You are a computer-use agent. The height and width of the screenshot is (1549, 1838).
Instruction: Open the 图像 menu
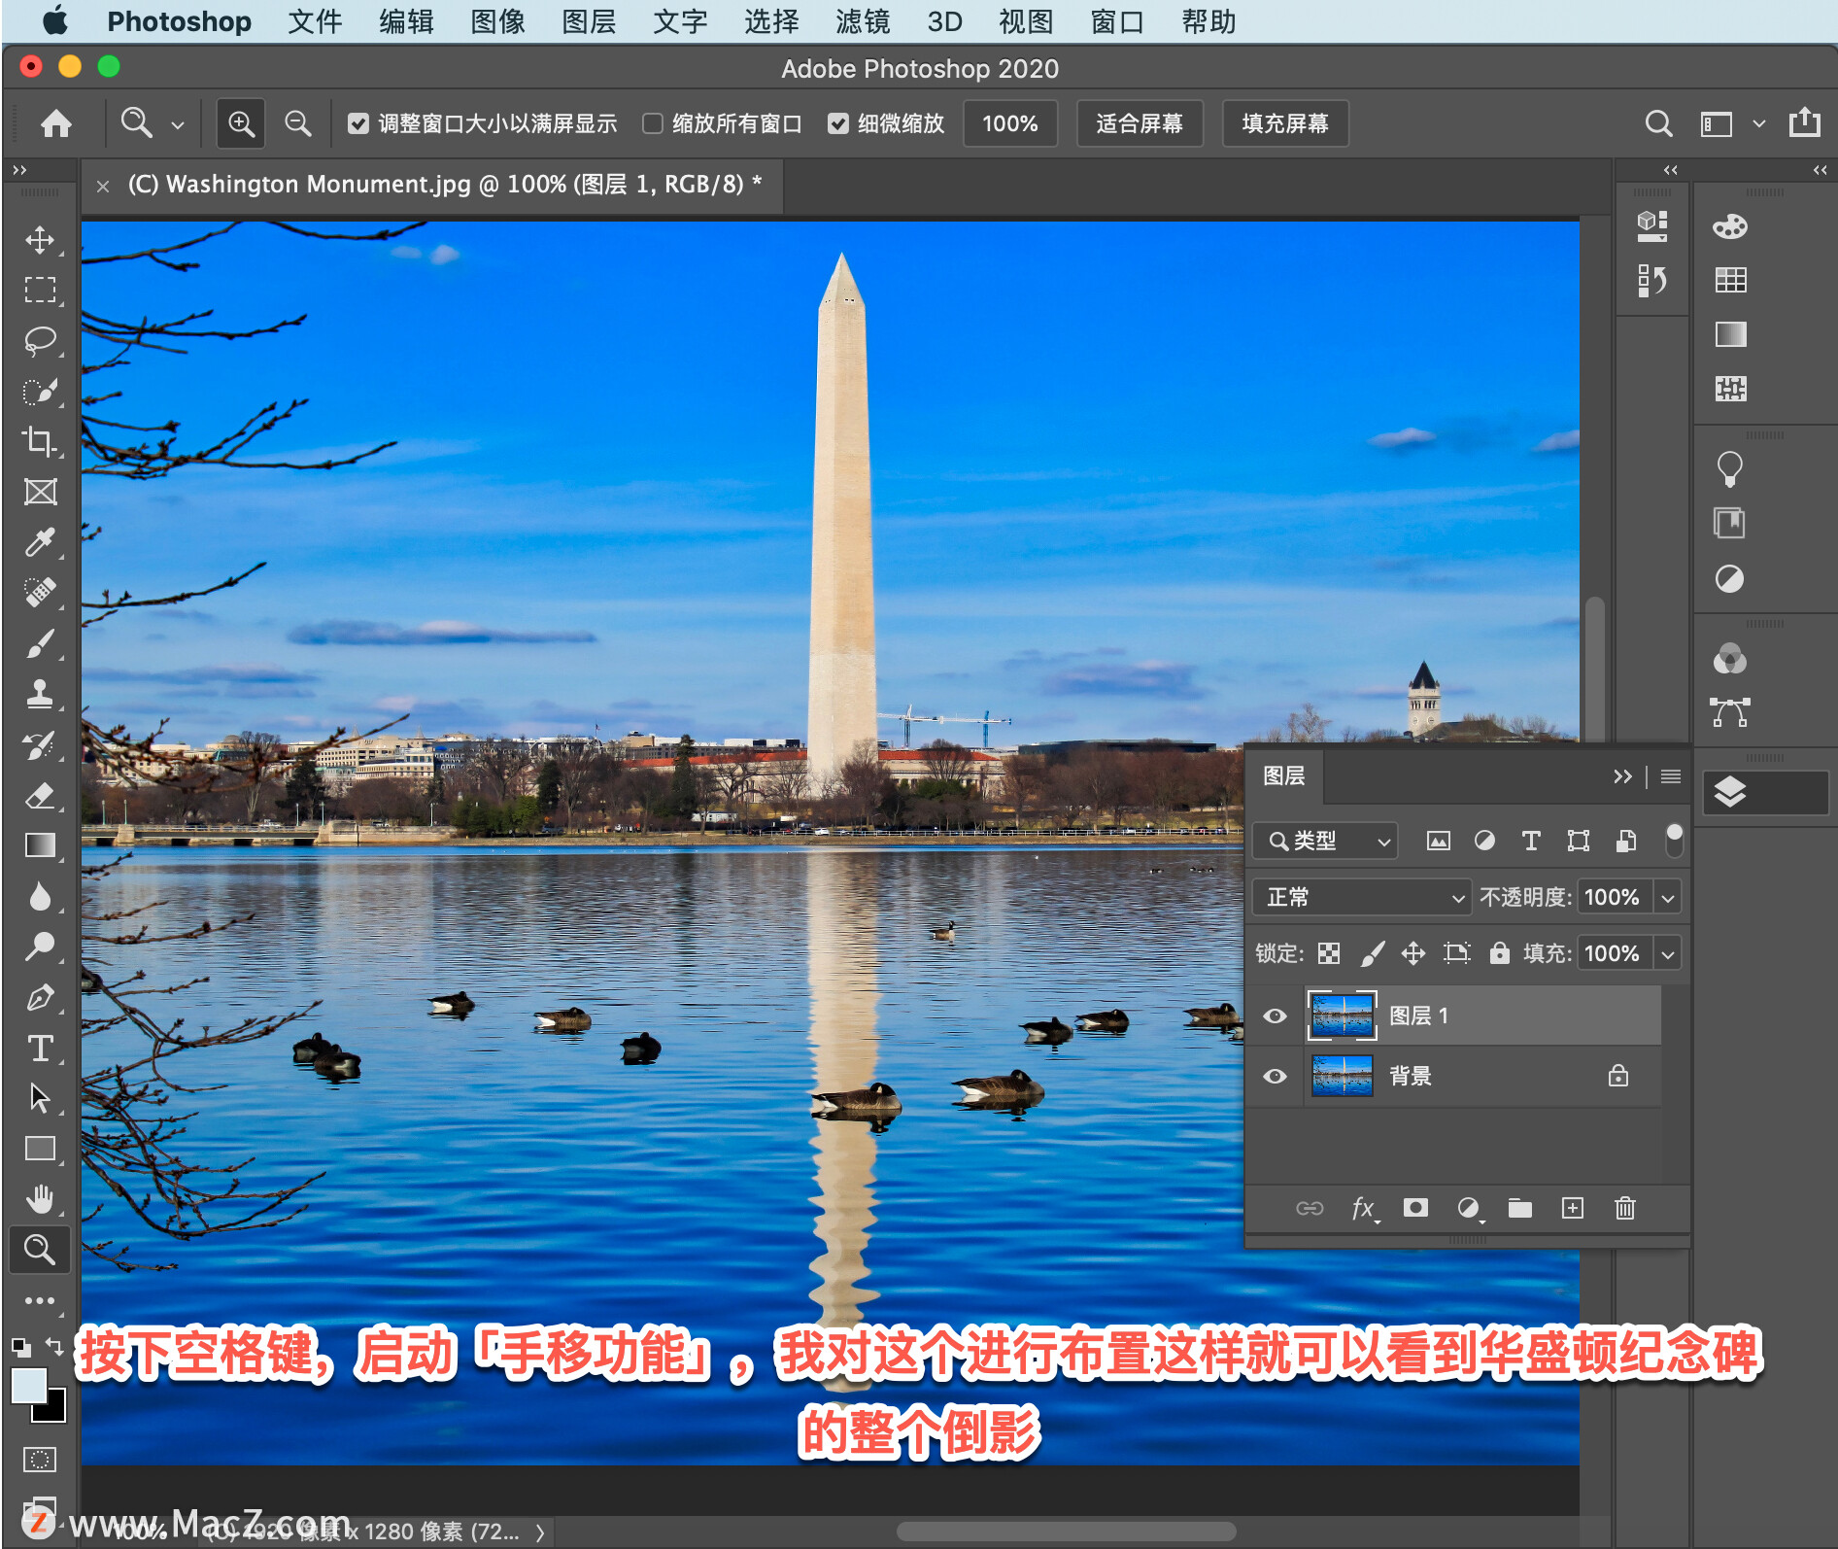(497, 21)
